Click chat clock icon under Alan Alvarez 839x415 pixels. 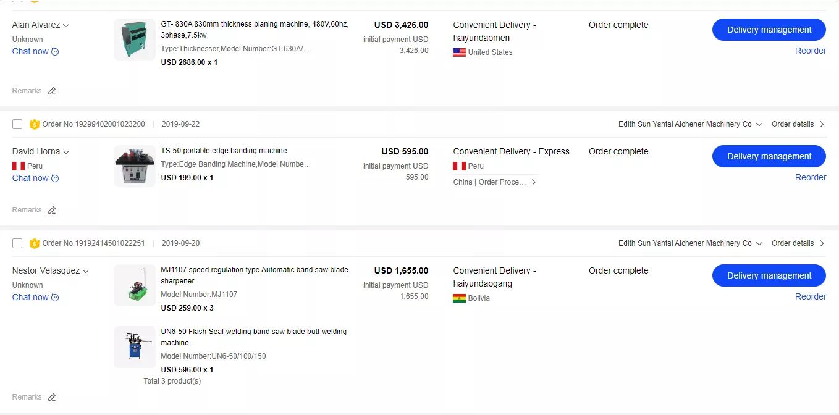(55, 52)
